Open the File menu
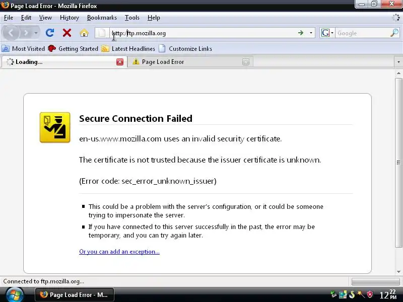 click(9, 18)
